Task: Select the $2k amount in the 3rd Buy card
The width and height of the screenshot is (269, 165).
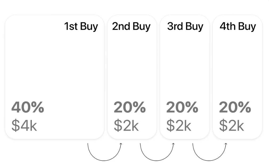Action: 179,125
